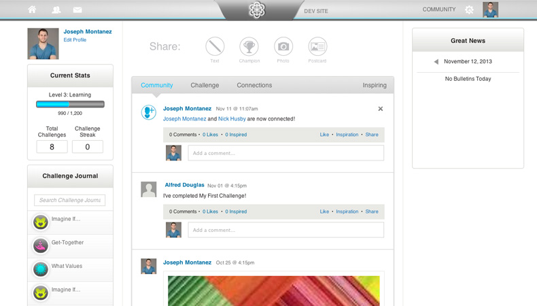
Task: Focus comment field under Nov 11 post
Action: [x=286, y=153]
